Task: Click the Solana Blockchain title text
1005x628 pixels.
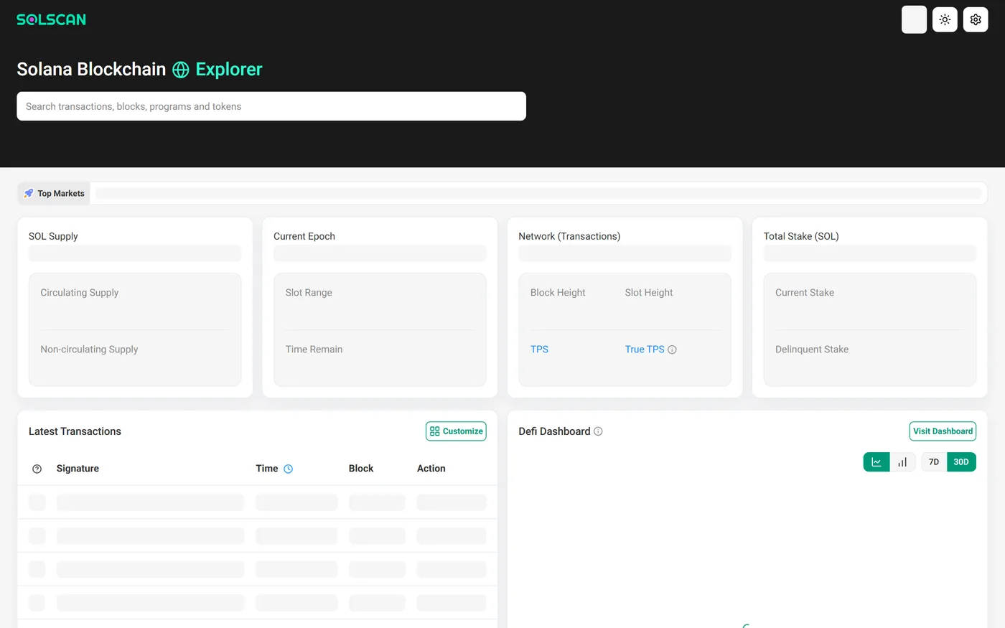Action: click(91, 70)
